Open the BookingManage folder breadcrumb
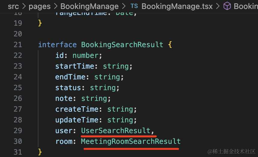Screen dimensions: 258x157 point(89,6)
